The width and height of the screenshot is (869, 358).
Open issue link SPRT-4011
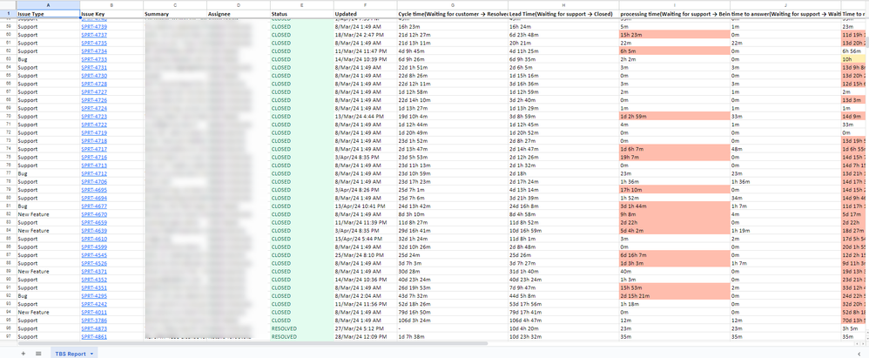click(94, 313)
